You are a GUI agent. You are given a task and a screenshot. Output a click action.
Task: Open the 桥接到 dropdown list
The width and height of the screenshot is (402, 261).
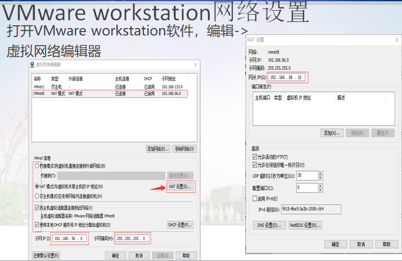111,175
